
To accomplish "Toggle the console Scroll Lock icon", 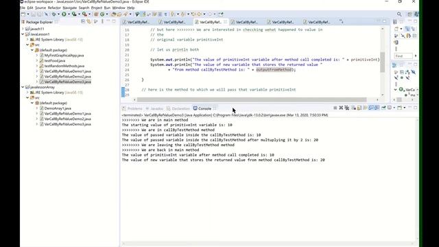I will [359, 108].
